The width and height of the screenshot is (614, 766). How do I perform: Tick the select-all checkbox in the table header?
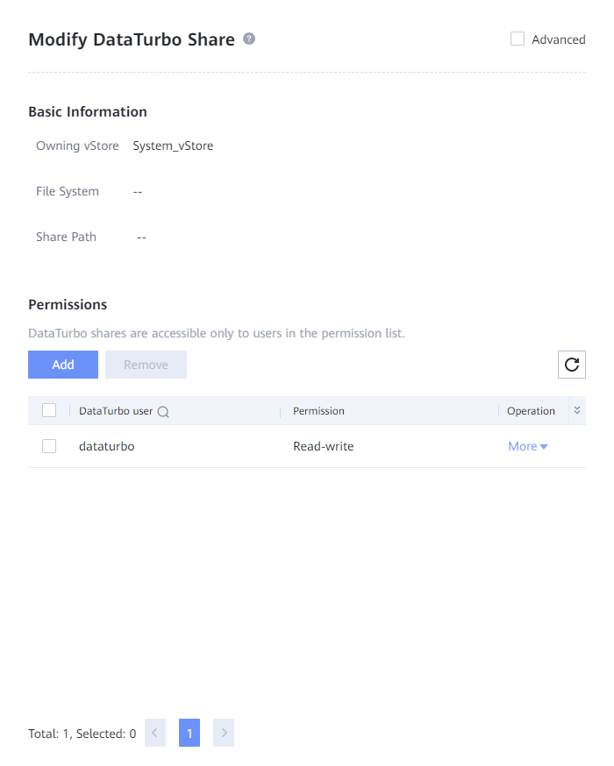[49, 410]
